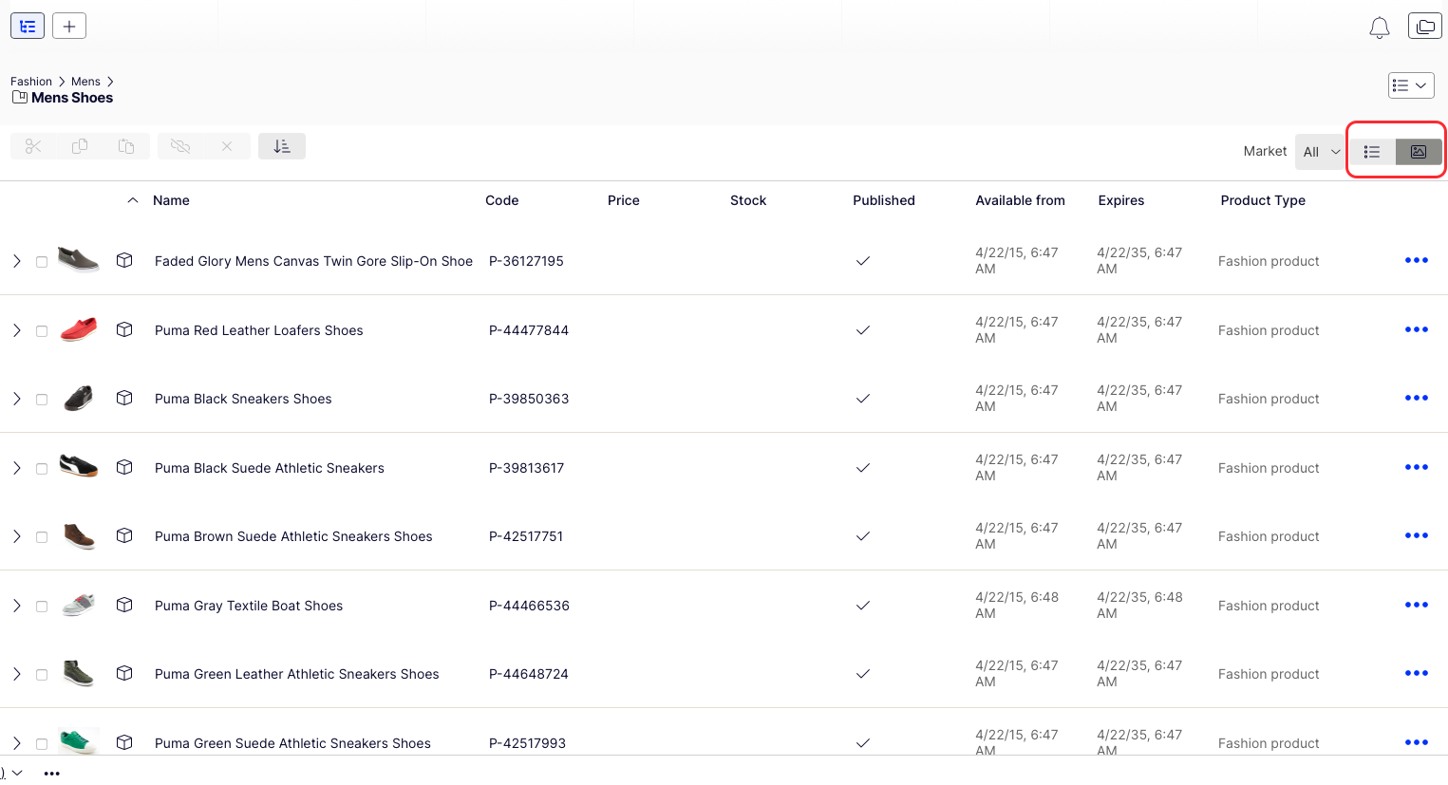The width and height of the screenshot is (1448, 785).
Task: Expand the Puma Brown Suede Athletic row
Action: click(x=16, y=536)
